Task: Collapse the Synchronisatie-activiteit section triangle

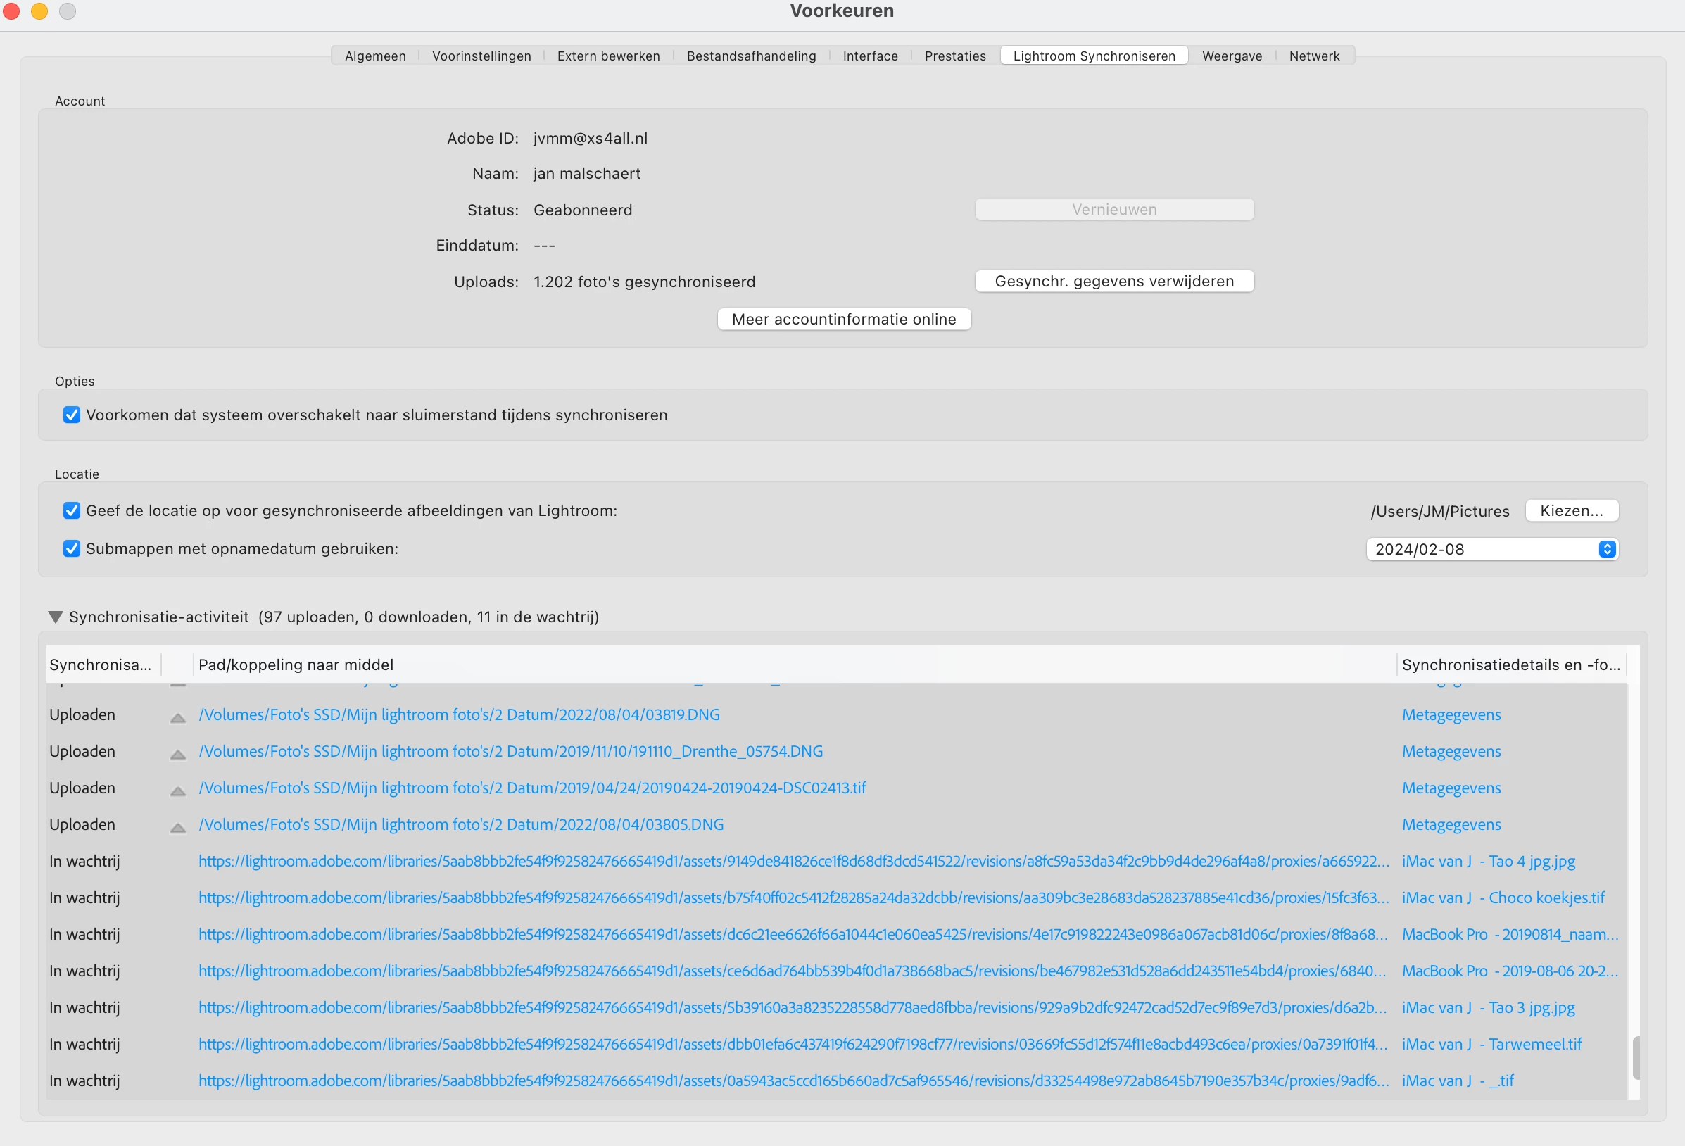Action: (x=55, y=617)
